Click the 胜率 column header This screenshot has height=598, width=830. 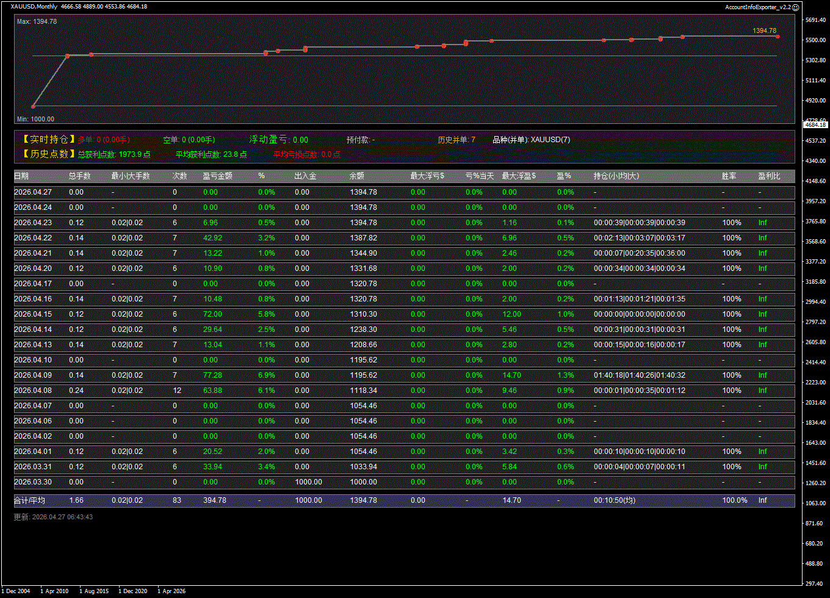click(x=729, y=176)
